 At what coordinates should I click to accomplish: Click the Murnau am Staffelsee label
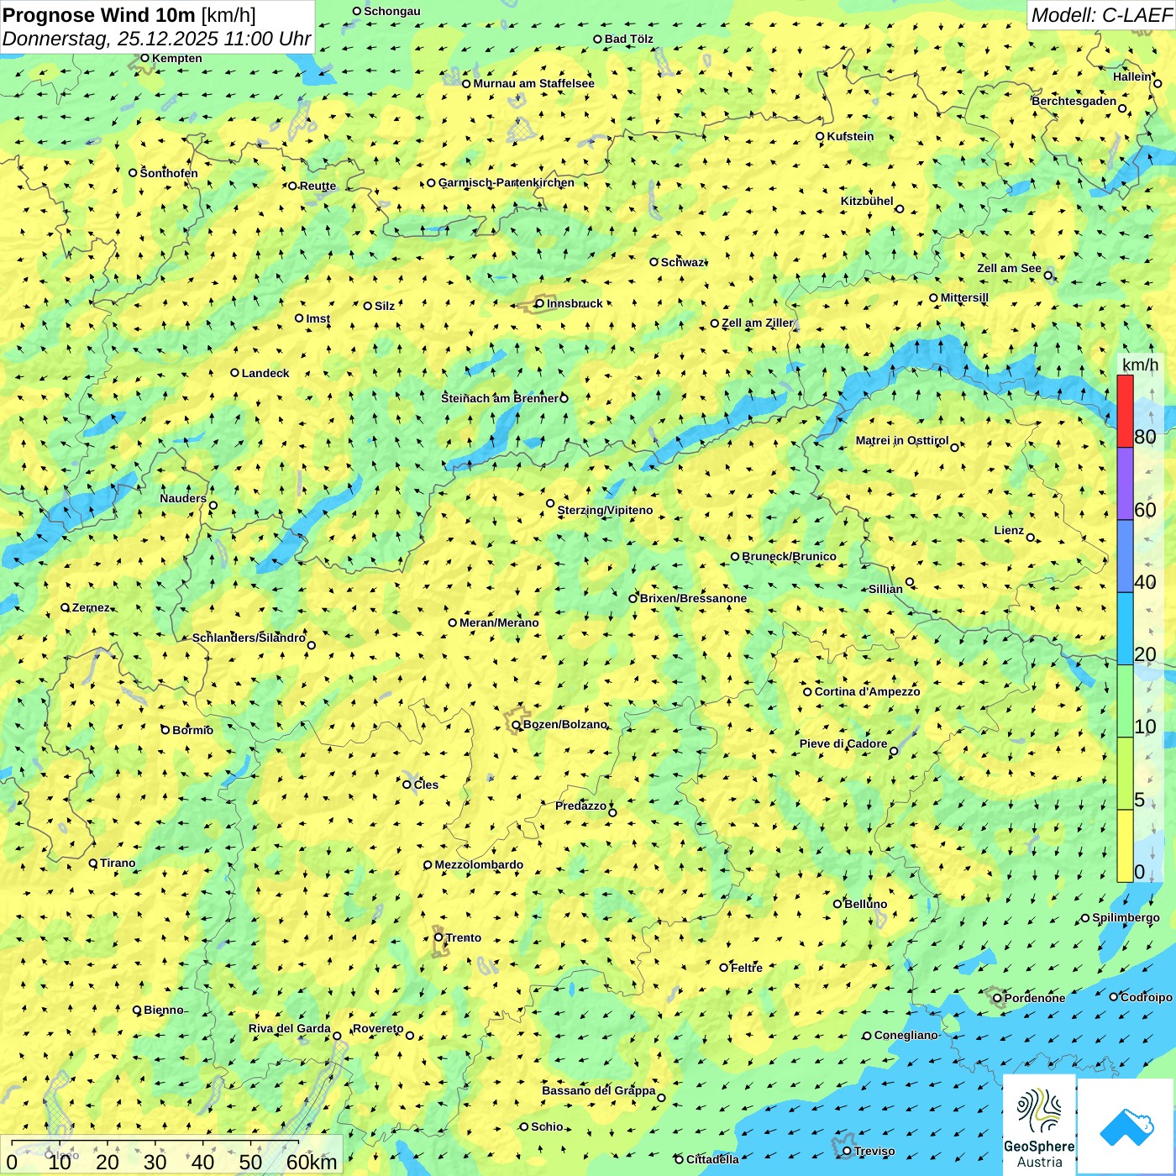tap(533, 83)
